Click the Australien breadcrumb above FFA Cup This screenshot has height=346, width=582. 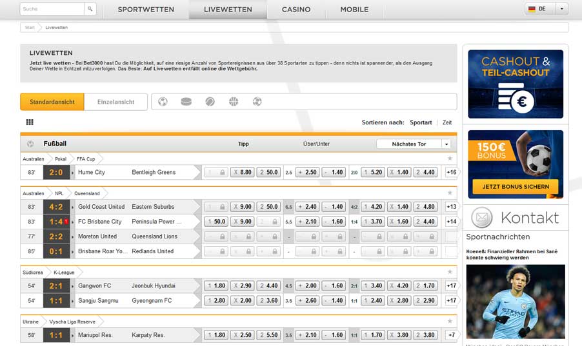click(34, 159)
